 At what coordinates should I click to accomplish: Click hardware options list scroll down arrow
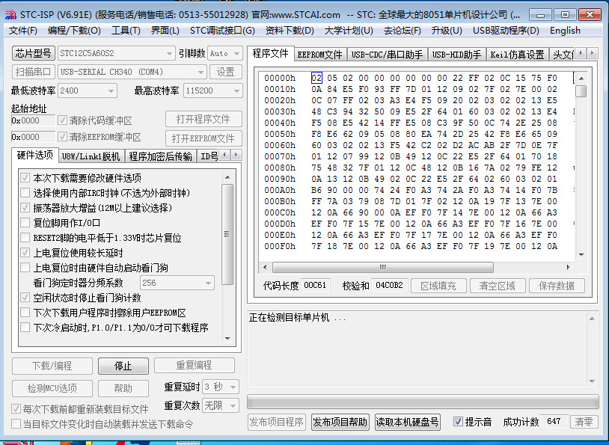pyautogui.click(x=227, y=339)
